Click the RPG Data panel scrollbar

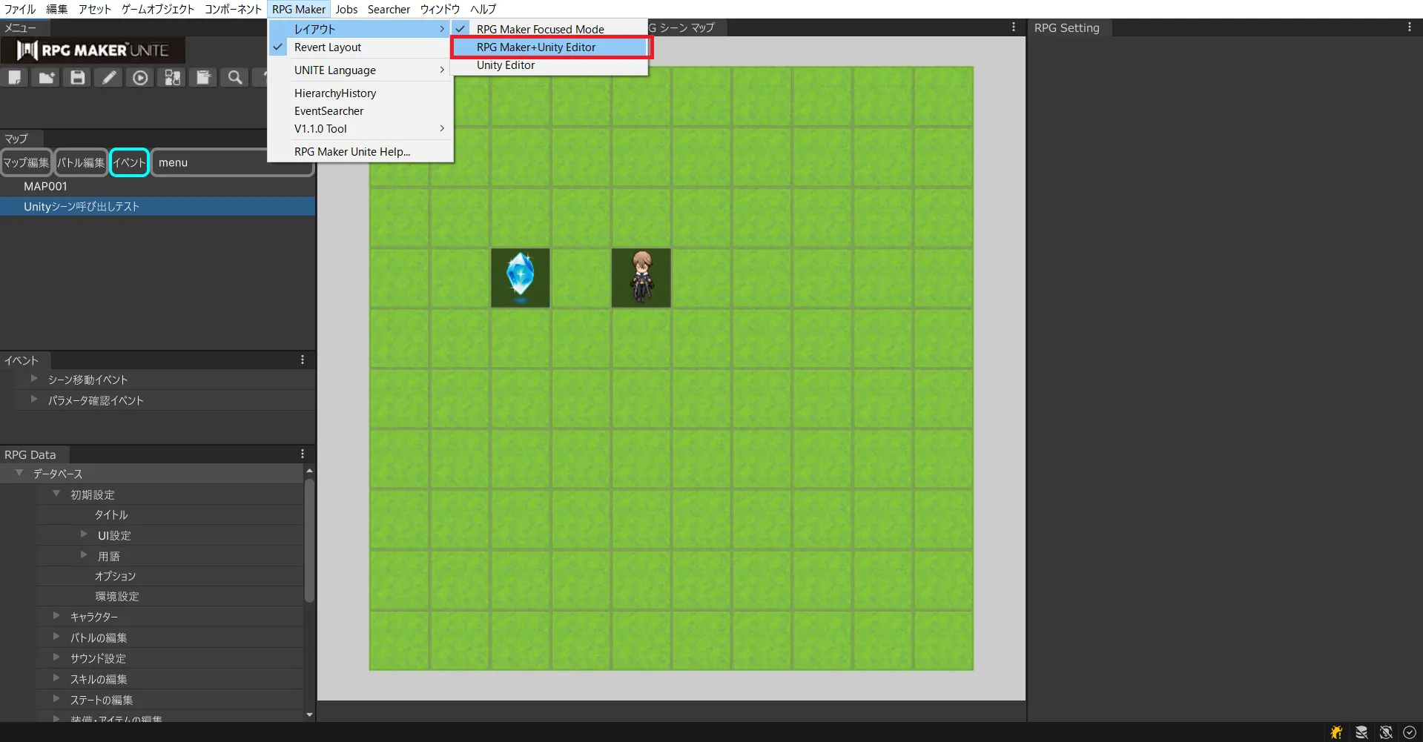click(309, 541)
